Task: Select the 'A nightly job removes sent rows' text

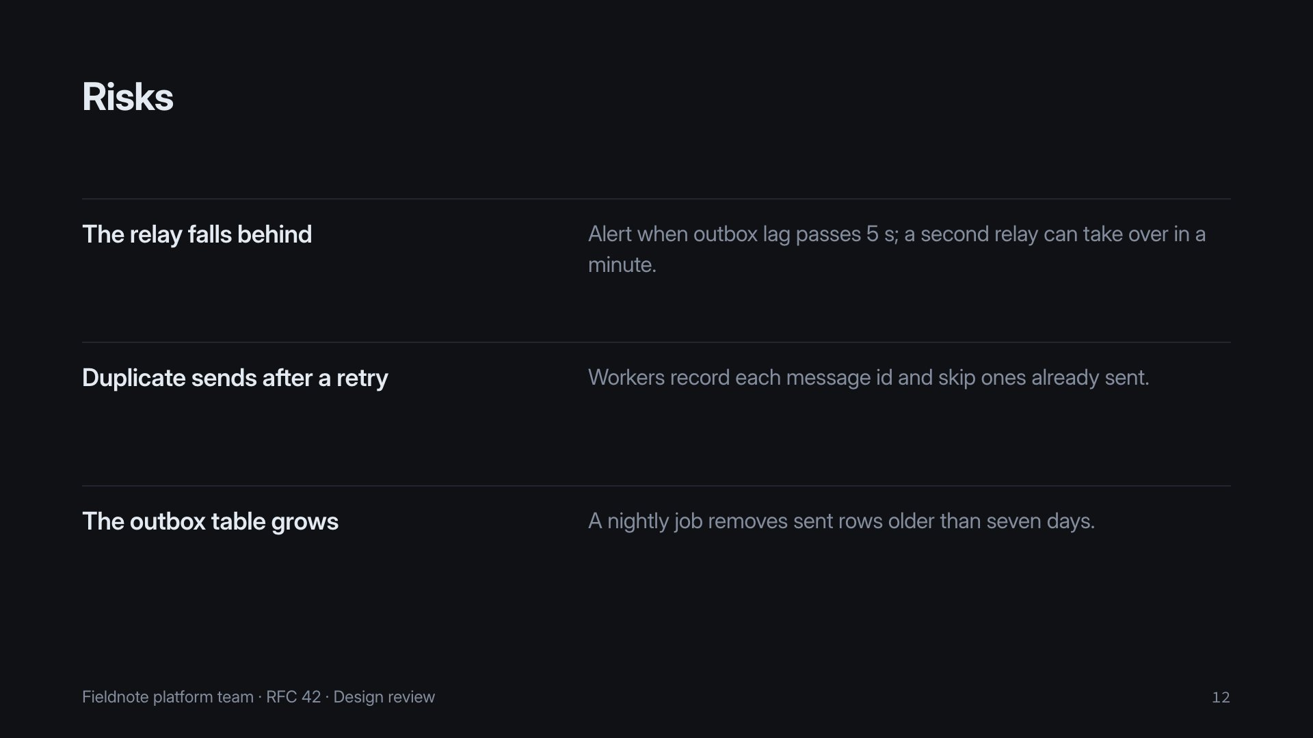Action: pyautogui.click(x=735, y=521)
